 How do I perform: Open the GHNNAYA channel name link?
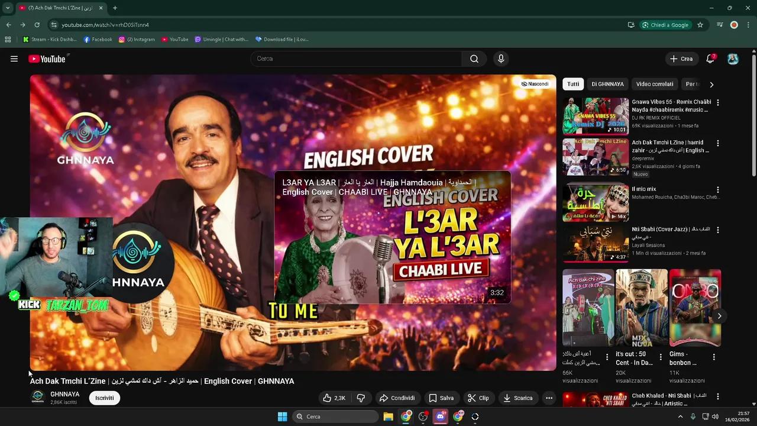coord(64,394)
